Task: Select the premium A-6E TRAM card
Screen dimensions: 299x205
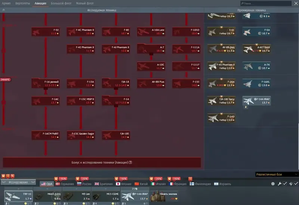Action: [256, 49]
